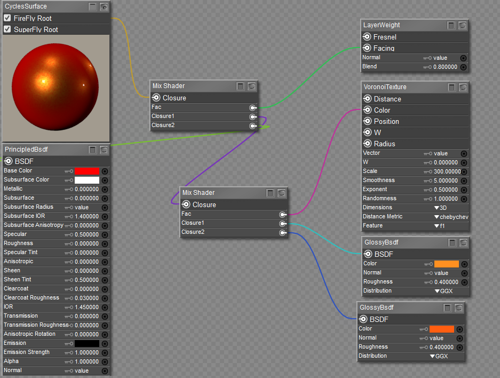Screen dimensions: 500x378
Task: Click the Fac input plug on the lower Mix Shader
Action: (x=283, y=214)
